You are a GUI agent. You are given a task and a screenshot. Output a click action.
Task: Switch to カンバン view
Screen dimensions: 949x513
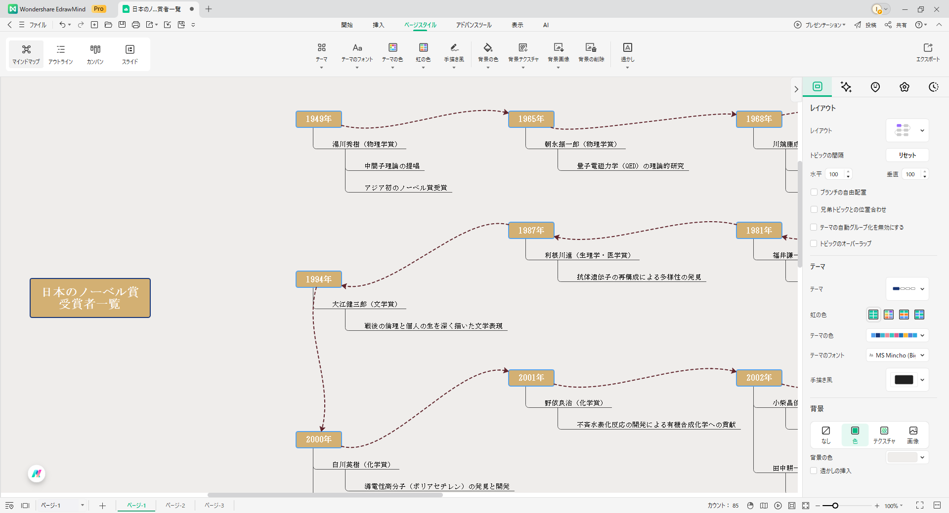[95, 54]
